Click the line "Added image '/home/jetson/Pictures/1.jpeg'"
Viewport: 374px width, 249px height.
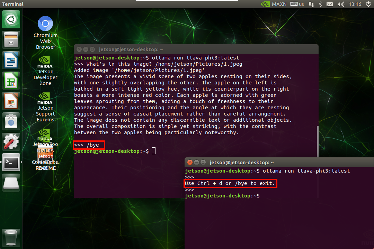(x=139, y=70)
